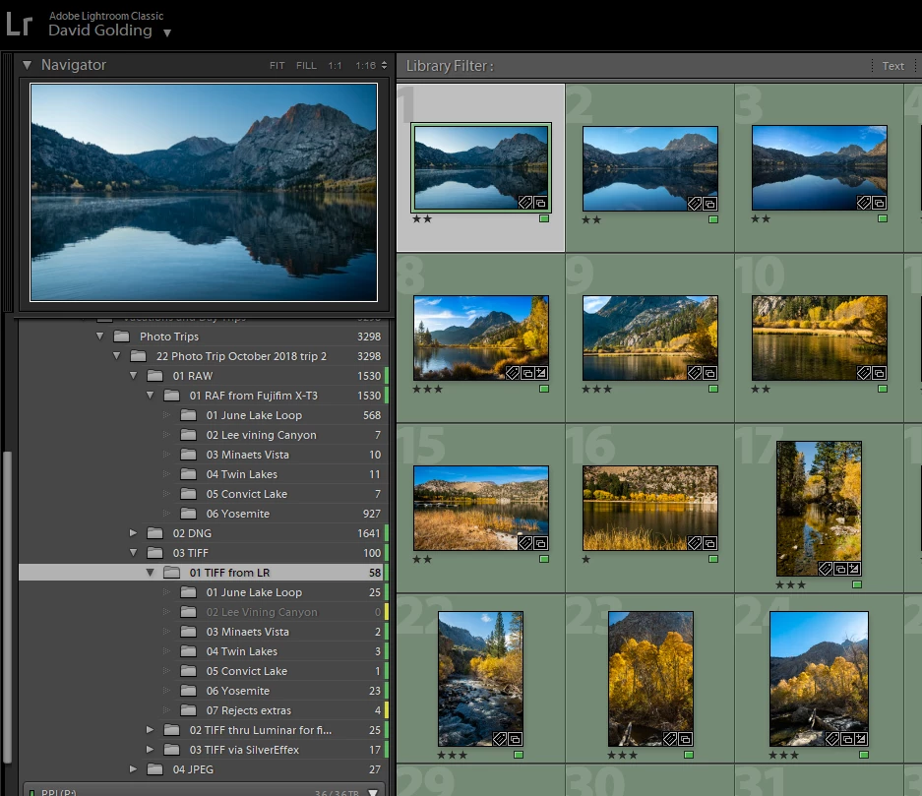The image size is (922, 796).
Task: Select the 04 JPEG folder
Action: (193, 769)
